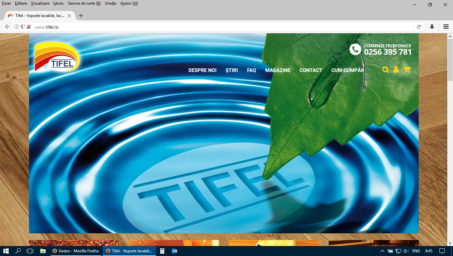Open the CONTACT navigation link

311,70
